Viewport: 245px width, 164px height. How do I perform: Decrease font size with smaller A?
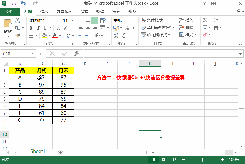[65, 28]
